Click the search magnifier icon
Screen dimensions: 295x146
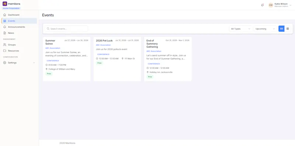coord(48,29)
